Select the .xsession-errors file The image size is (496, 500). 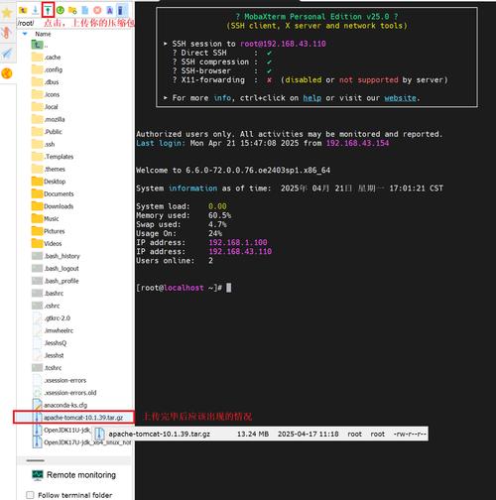click(60, 380)
